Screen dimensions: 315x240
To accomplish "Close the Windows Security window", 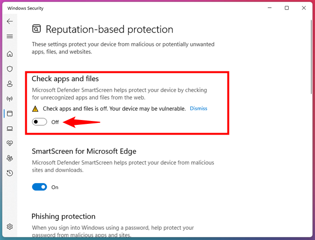I will pos(303,8).
